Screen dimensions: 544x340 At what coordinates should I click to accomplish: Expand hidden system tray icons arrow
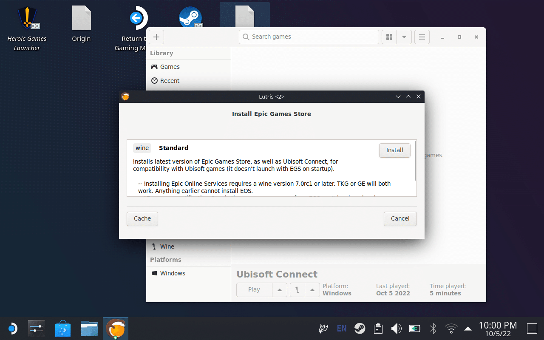[x=468, y=329]
